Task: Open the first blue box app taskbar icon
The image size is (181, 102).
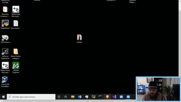Action: 121,97
